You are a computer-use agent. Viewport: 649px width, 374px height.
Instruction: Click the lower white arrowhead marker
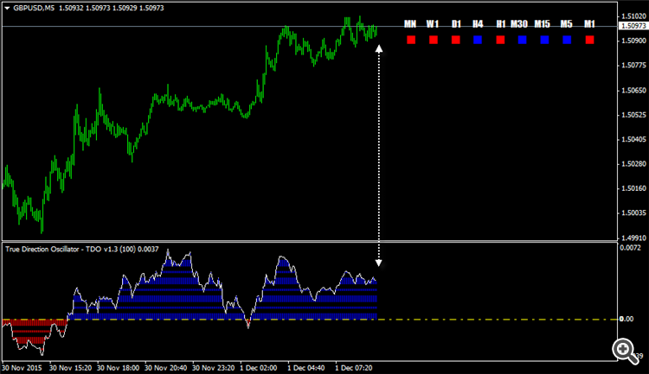click(379, 263)
